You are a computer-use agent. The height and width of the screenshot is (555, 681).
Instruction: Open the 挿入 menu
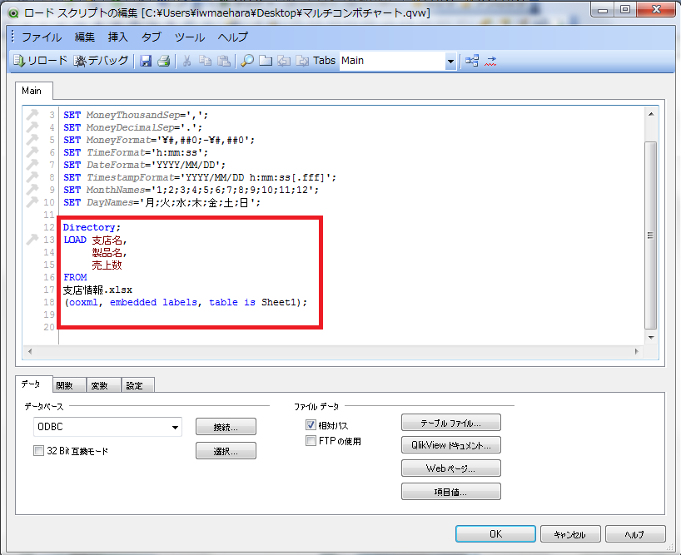[x=117, y=37]
